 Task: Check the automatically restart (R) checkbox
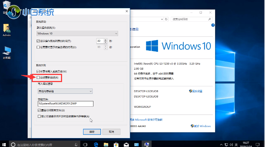[38, 77]
